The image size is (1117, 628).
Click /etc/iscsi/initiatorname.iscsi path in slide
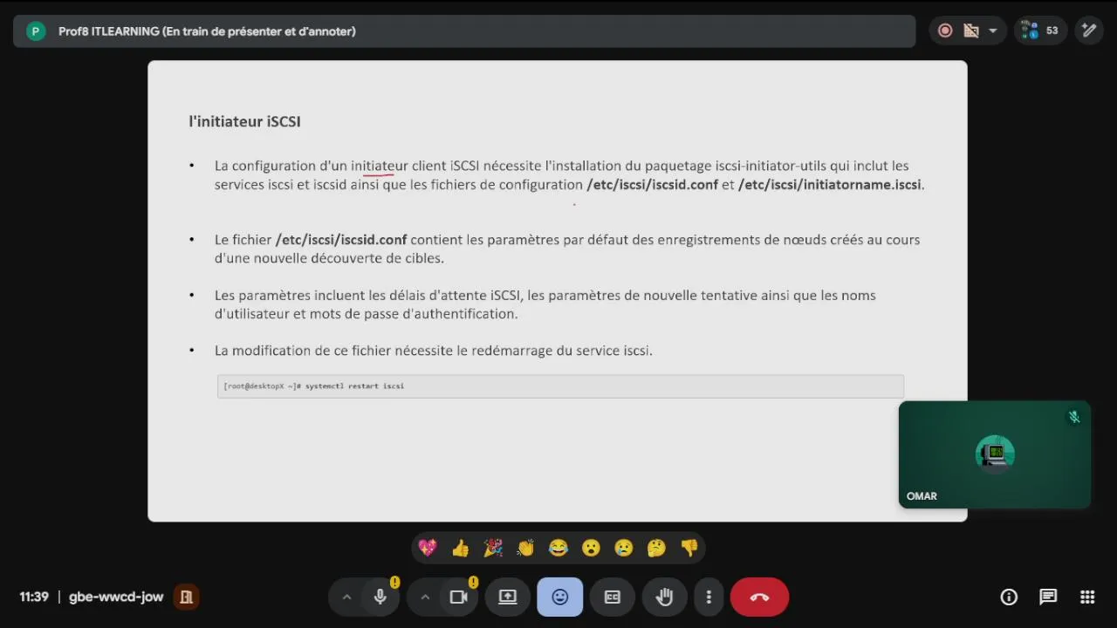[x=830, y=185]
